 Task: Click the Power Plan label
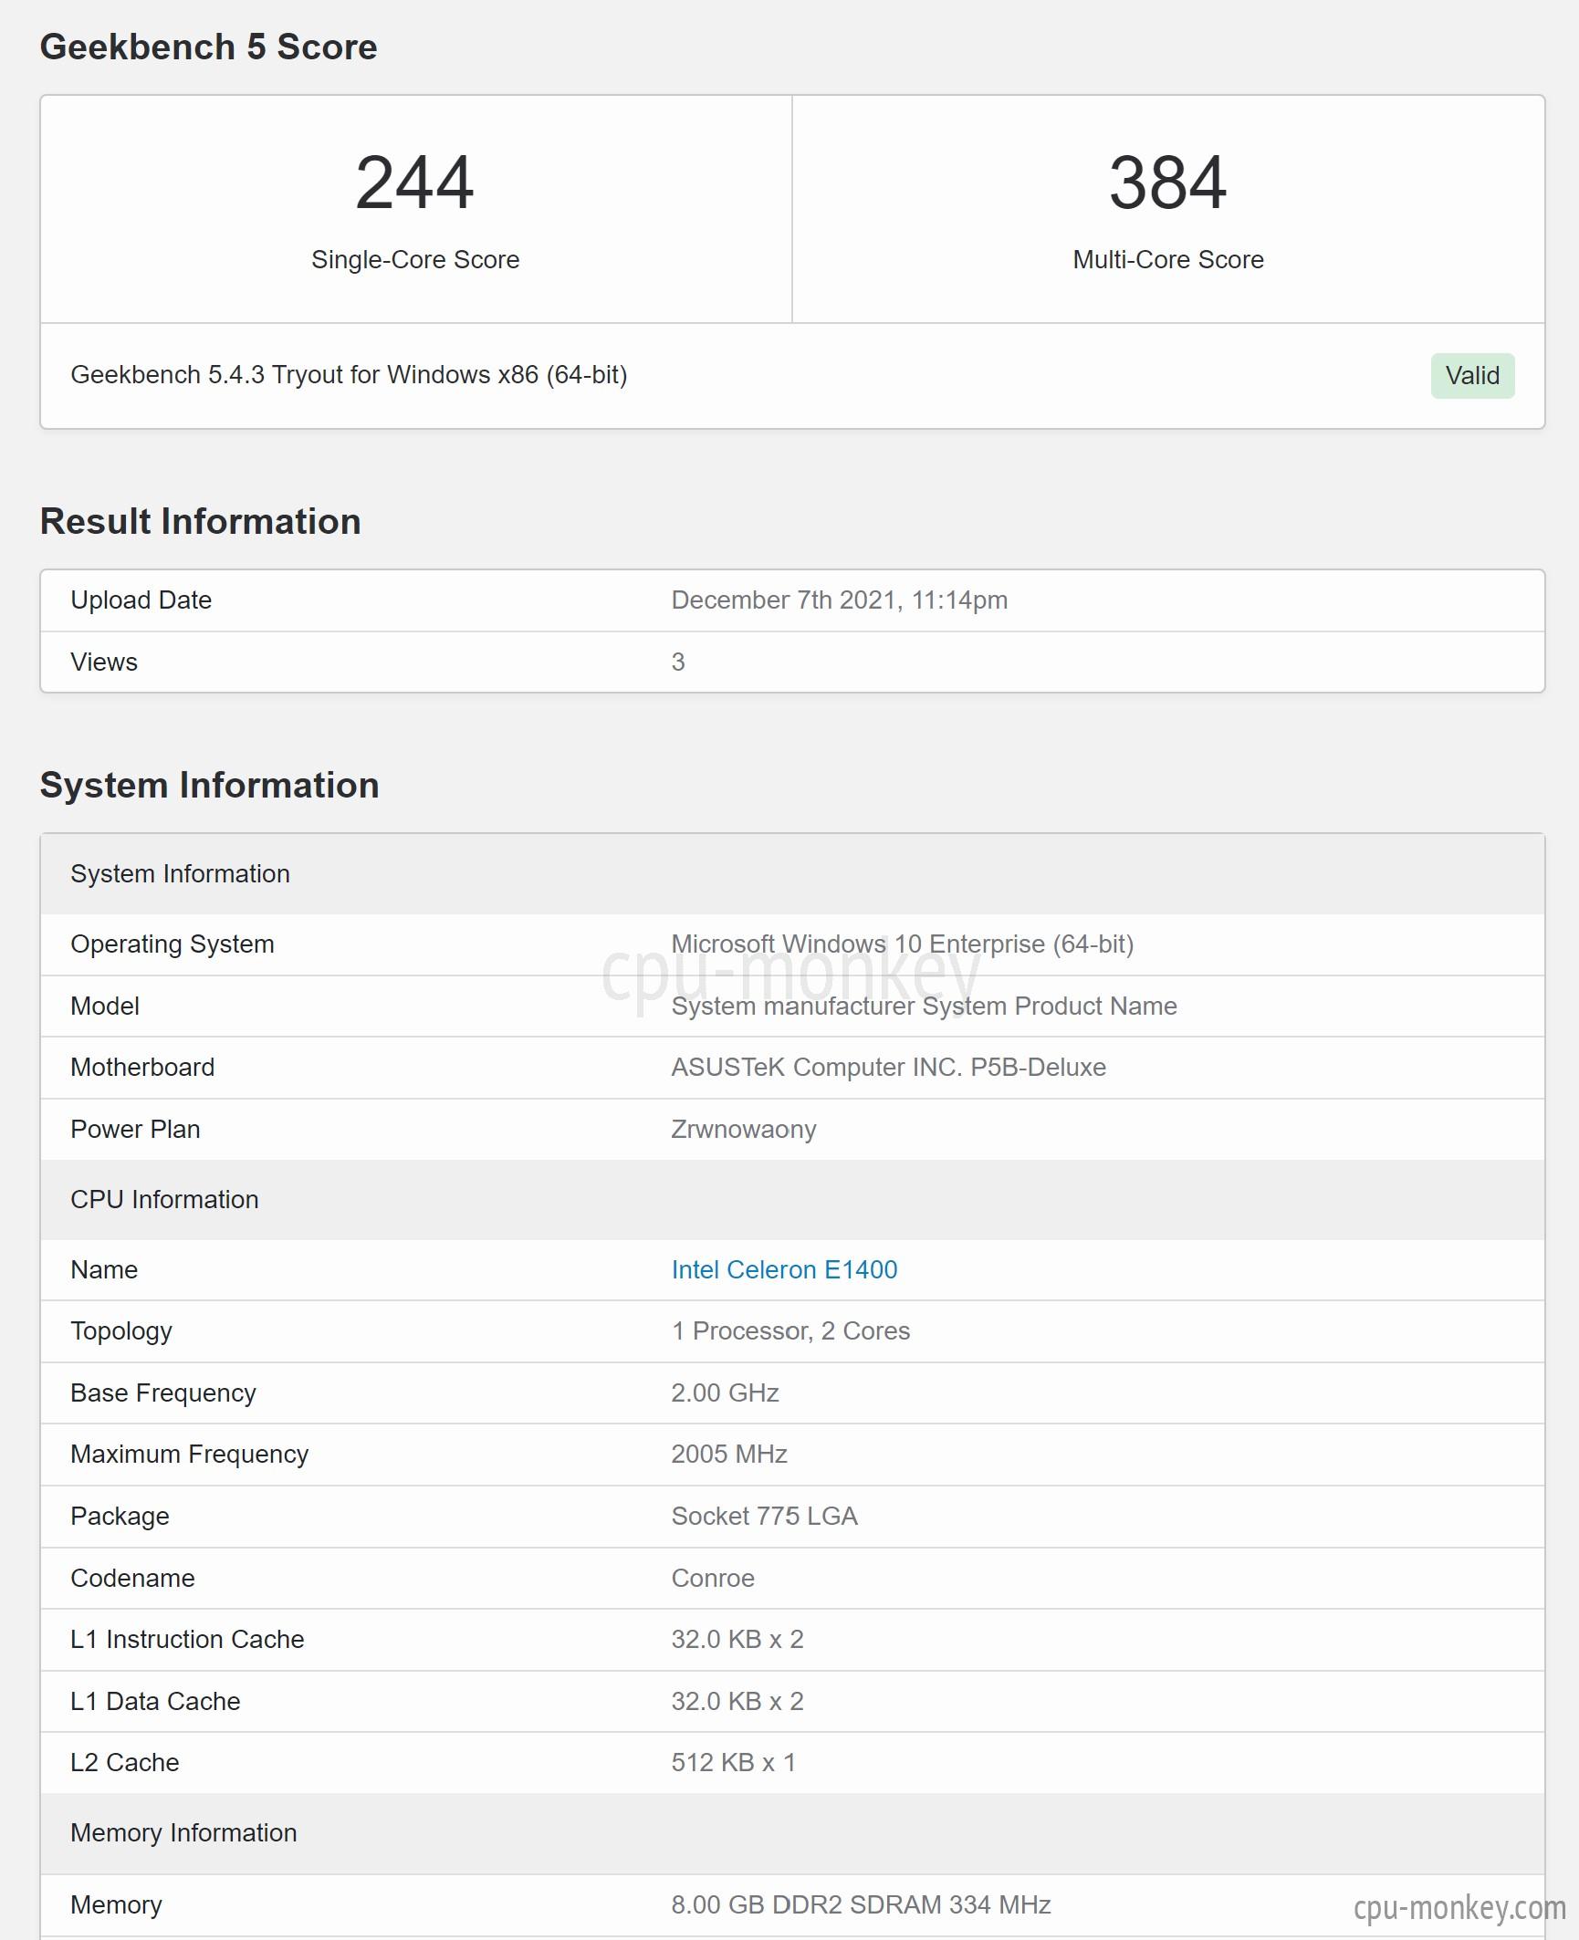(x=135, y=1129)
